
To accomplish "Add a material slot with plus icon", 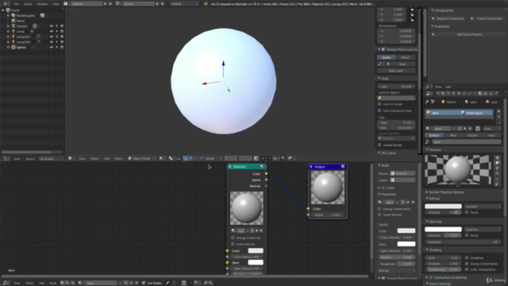I will coord(498,111).
